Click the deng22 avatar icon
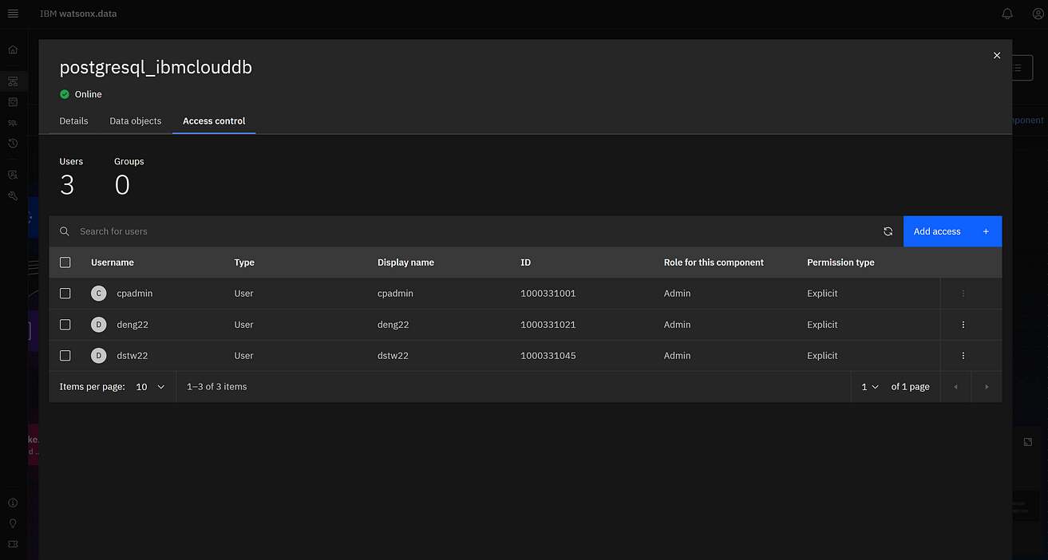 click(99, 325)
